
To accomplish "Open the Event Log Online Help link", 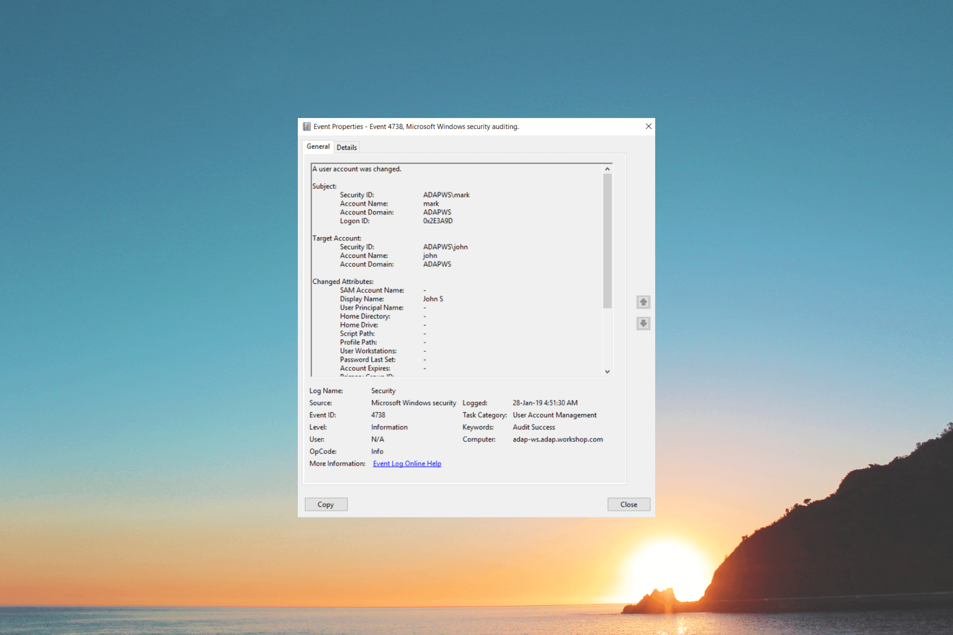I will click(x=407, y=463).
